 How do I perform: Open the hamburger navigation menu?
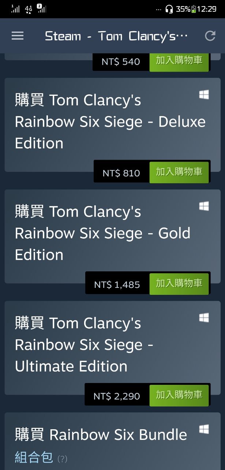18,36
